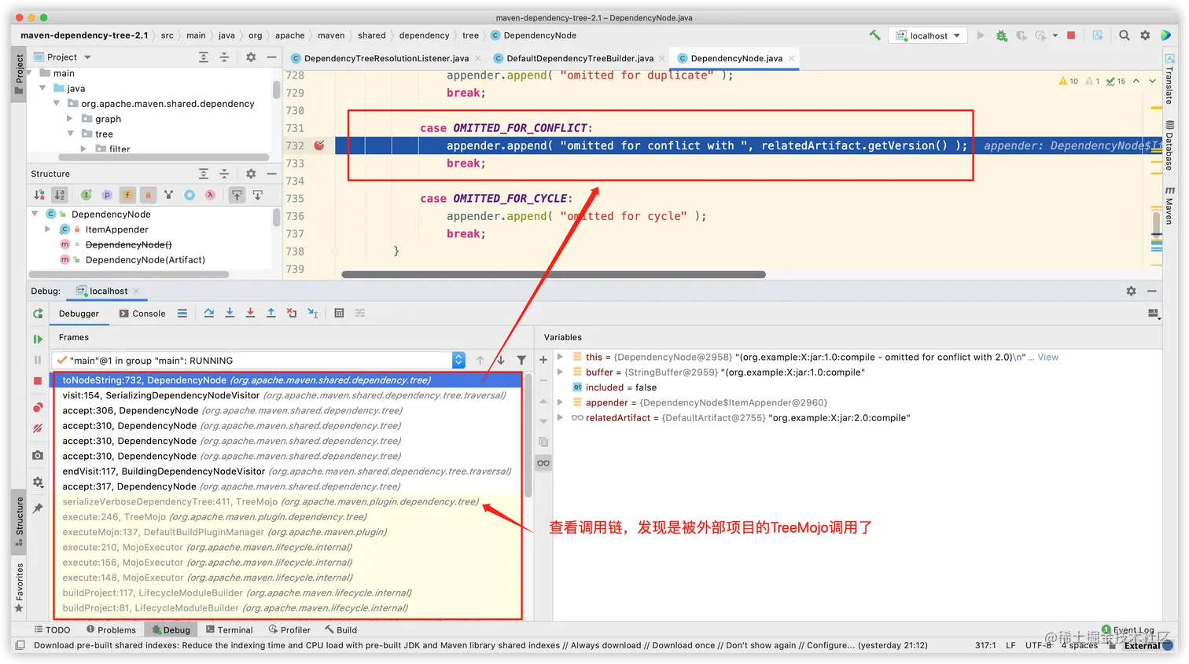Open Search Everywhere magnifier icon
The height and width of the screenshot is (664, 1189).
1125,35
